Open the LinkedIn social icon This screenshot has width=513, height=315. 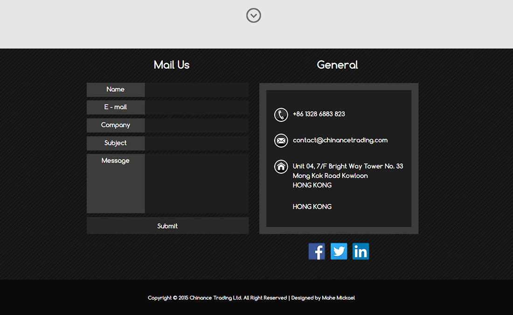(x=360, y=252)
